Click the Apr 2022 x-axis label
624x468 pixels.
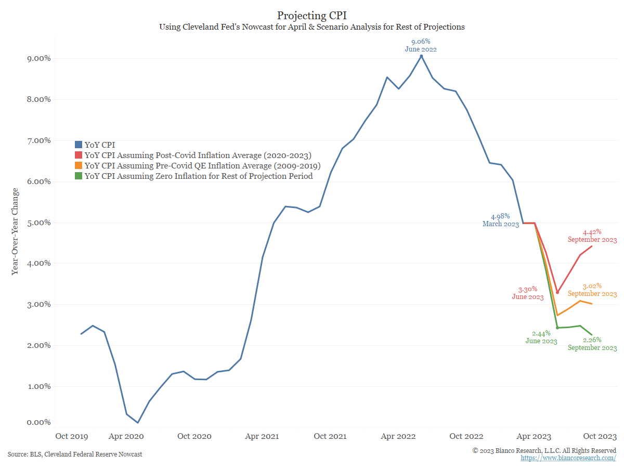pos(398,436)
